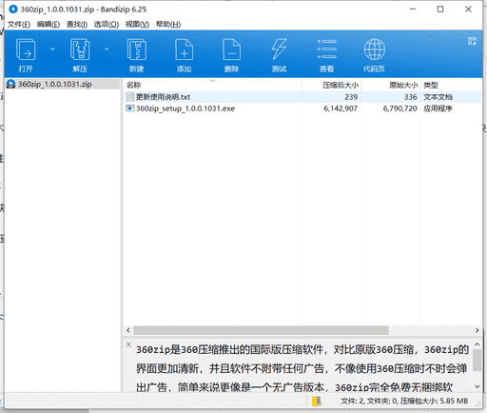Open the 文件(F) menu
Screen dimensions: 487x413
tap(19, 24)
